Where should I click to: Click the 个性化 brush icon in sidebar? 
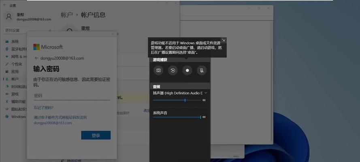click(x=7, y=64)
